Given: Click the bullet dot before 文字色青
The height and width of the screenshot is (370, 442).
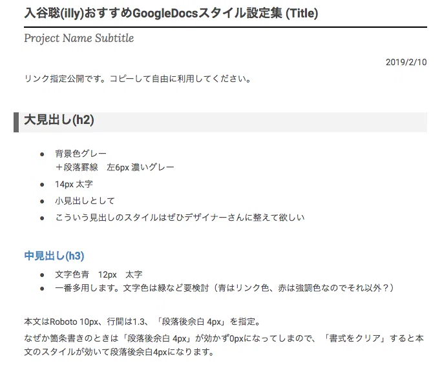Looking at the screenshot, I should pyautogui.click(x=42, y=275).
